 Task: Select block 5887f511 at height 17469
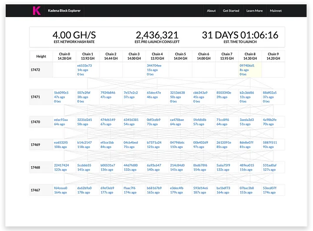click(270, 142)
